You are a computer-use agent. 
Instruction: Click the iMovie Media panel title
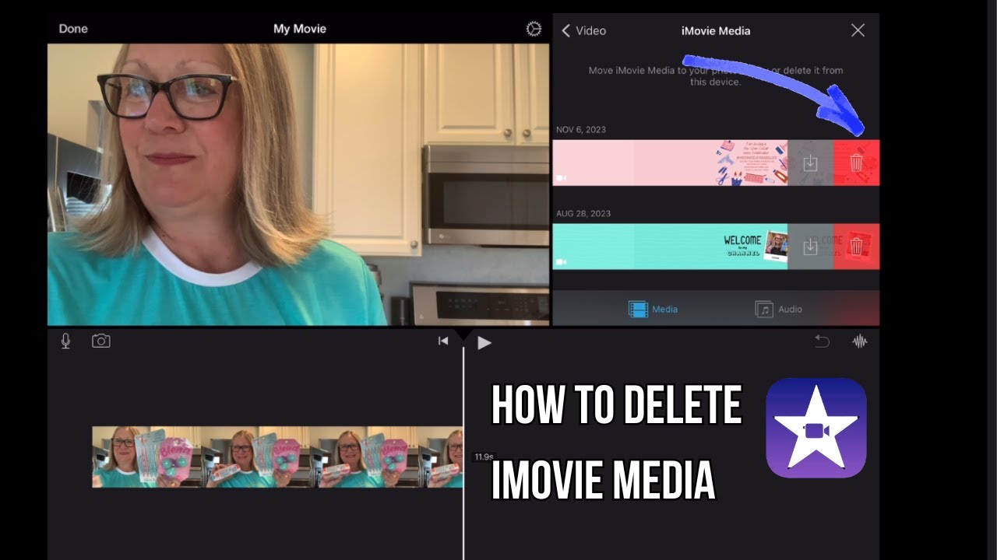[715, 30]
